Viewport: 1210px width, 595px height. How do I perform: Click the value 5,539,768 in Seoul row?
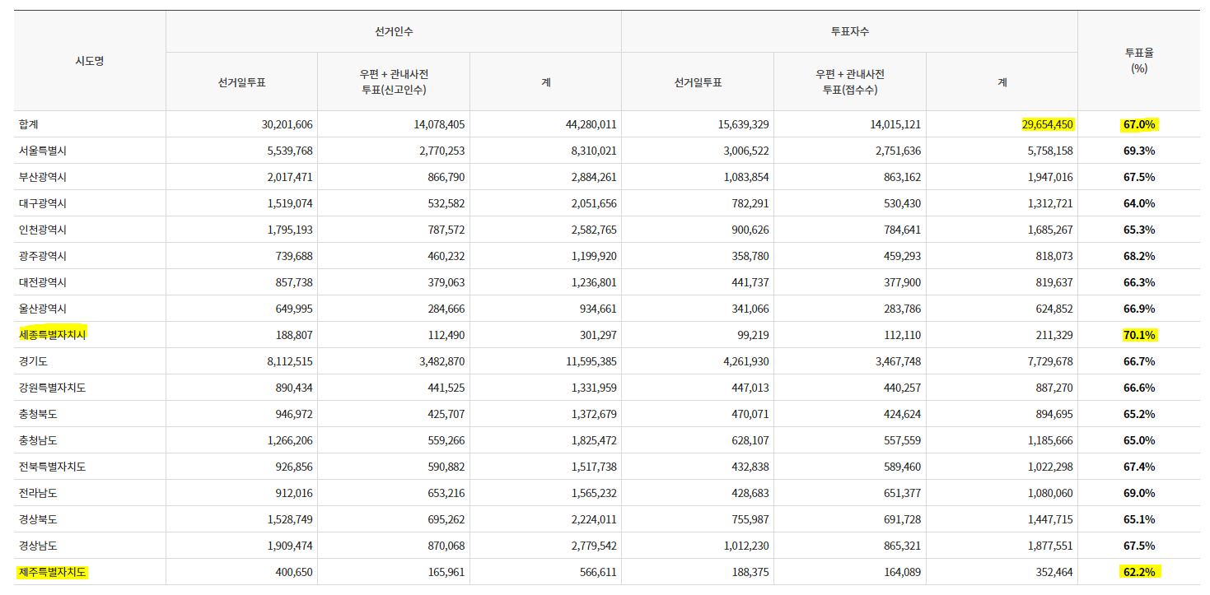(290, 151)
